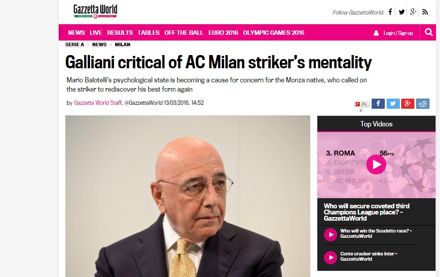Click the Gazzetta World logo

point(95,11)
